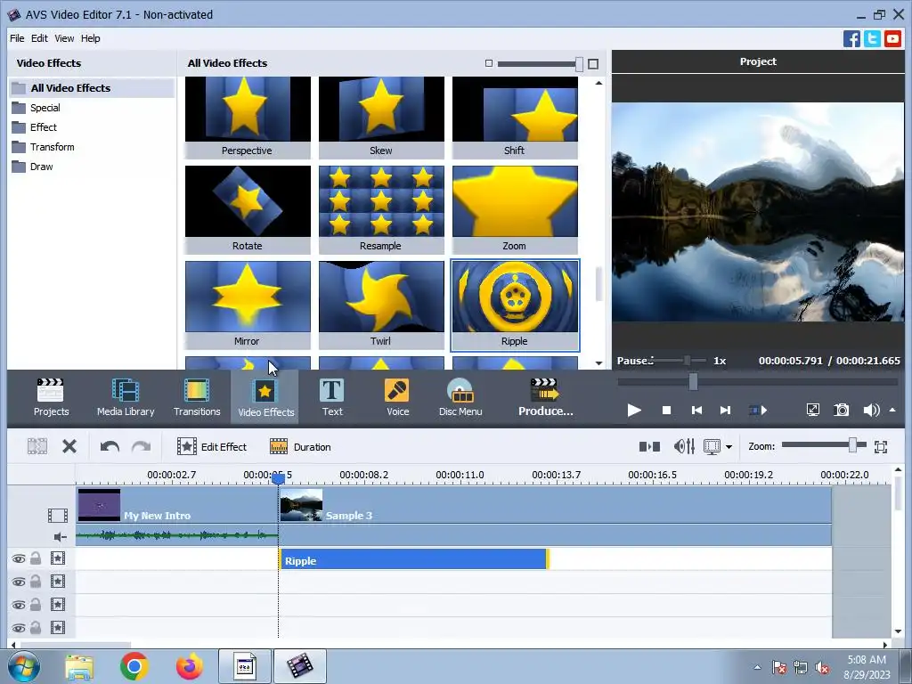Mute the main video audio track
This screenshot has width=912, height=684.
point(60,536)
